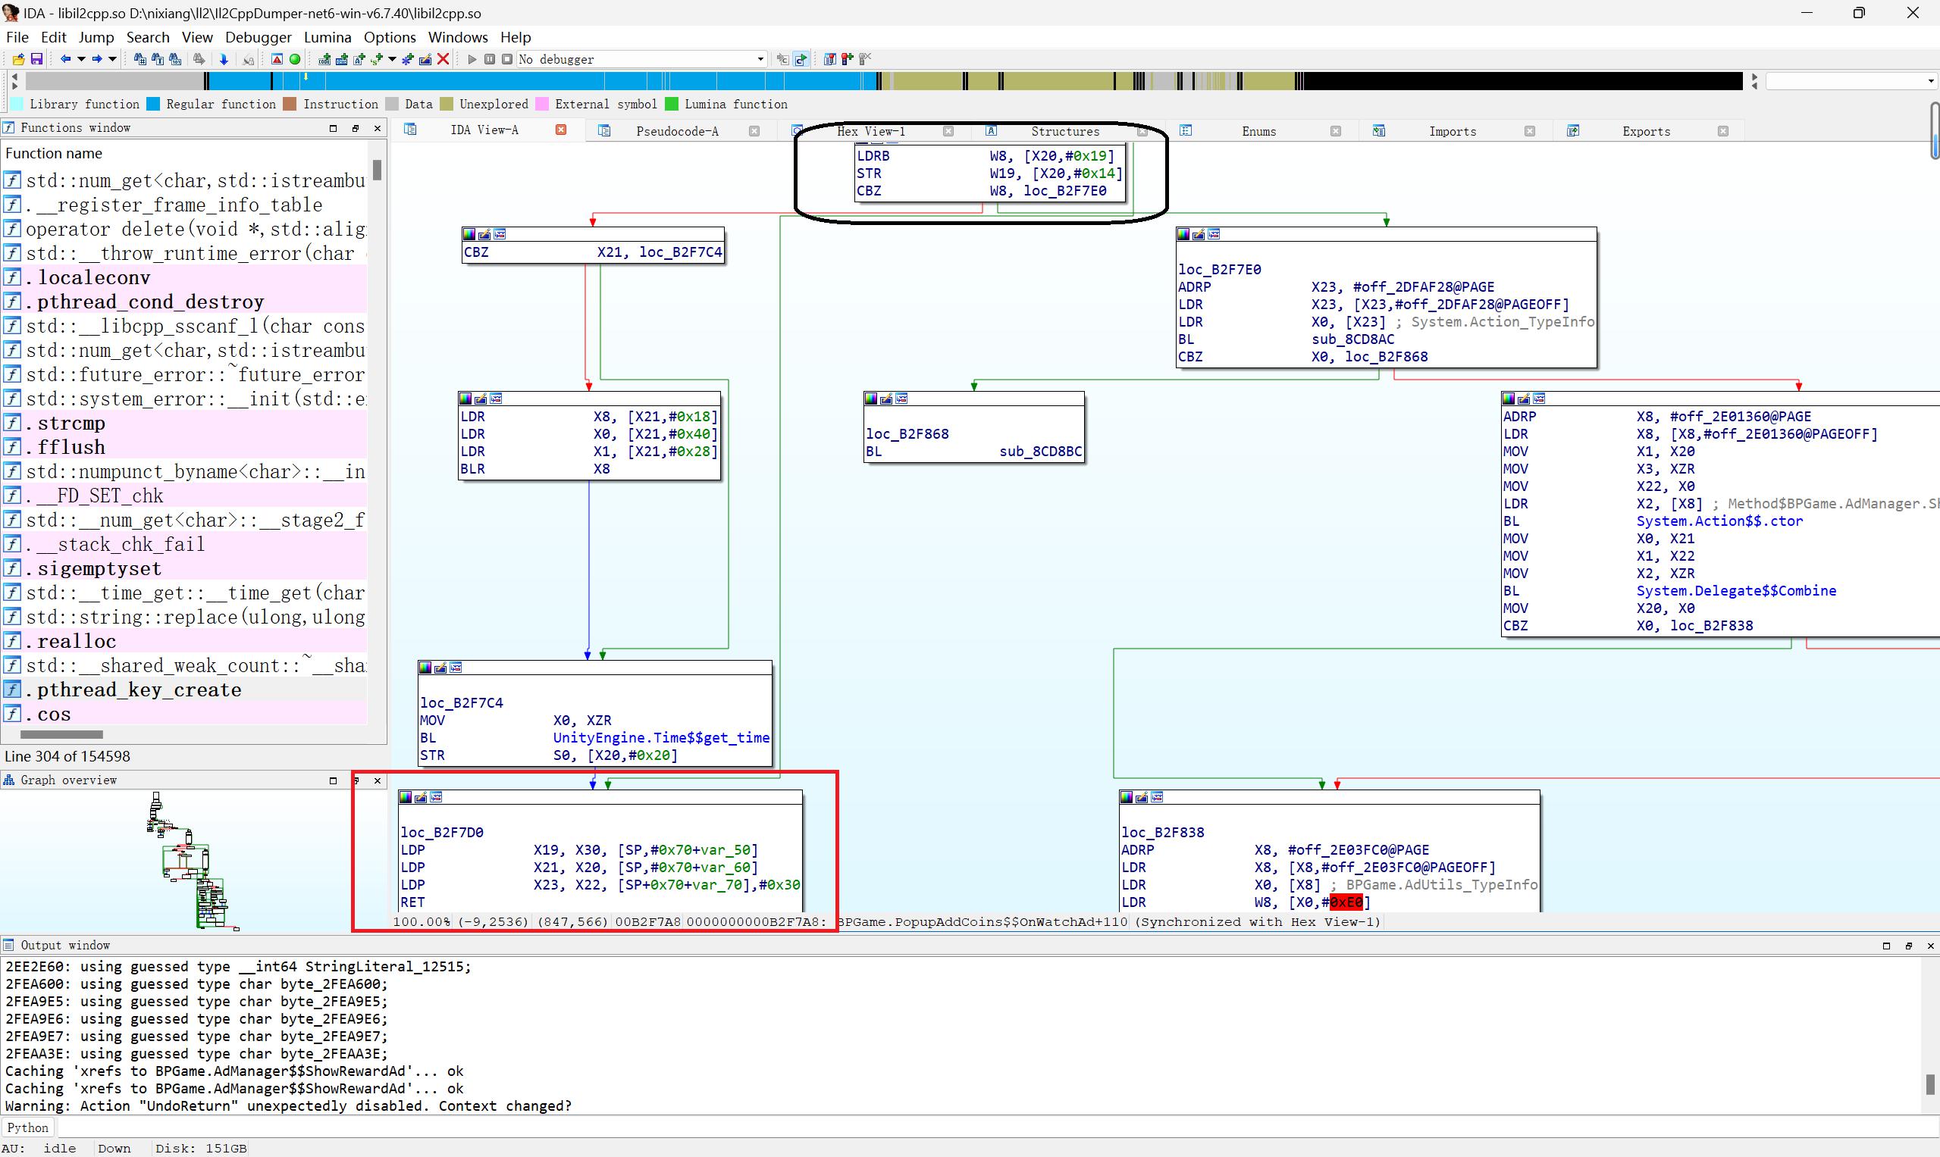
Task: Float the Output window panel
Action: (1908, 946)
